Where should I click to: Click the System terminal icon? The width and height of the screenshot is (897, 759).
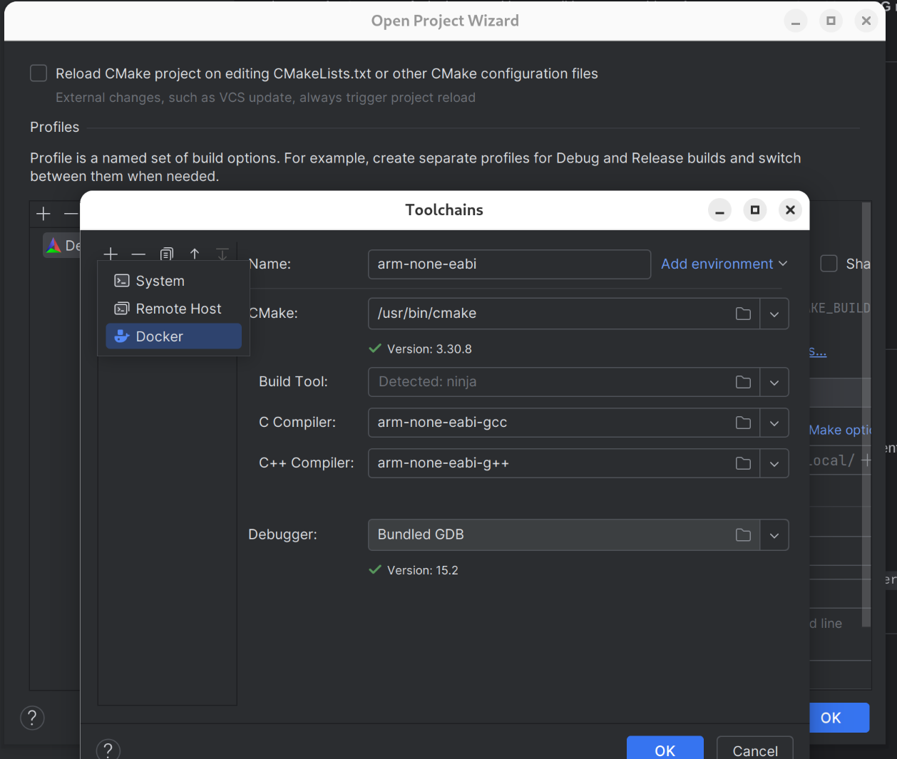[x=122, y=281]
